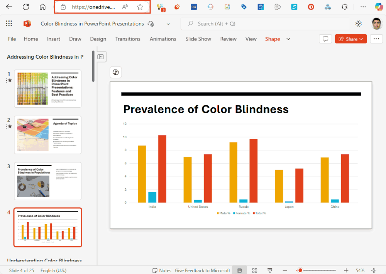Collapse the slide thumbnail pane
386x274 pixels.
coord(101,57)
